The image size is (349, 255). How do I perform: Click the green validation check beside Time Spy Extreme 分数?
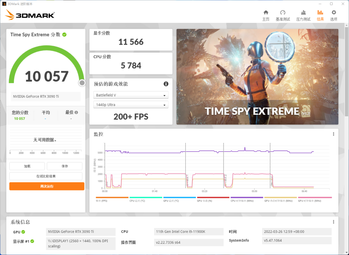coord(64,35)
